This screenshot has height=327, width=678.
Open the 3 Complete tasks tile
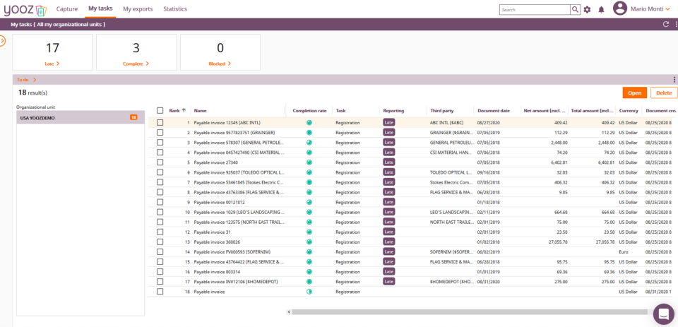click(x=136, y=52)
